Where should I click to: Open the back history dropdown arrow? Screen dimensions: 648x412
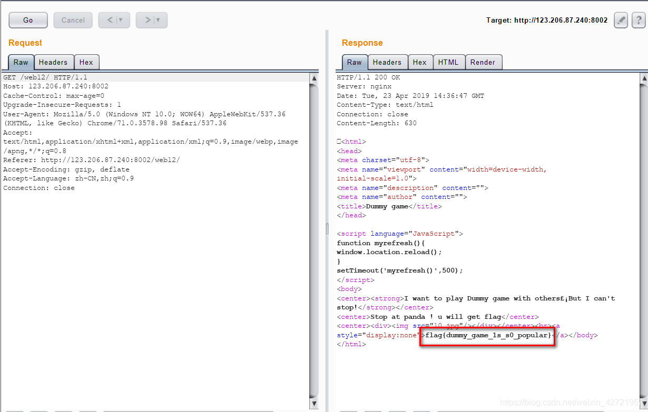[121, 20]
